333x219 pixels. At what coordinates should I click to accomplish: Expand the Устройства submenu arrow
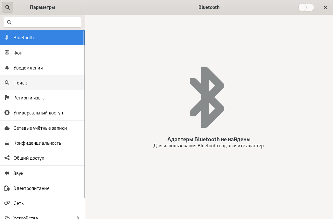pos(78,218)
